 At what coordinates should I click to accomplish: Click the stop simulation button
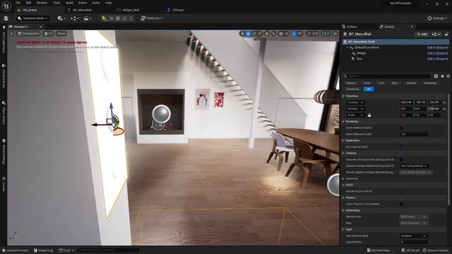click(x=118, y=18)
